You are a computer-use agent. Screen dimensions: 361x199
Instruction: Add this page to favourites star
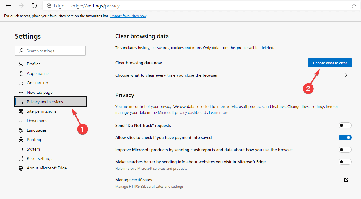(354, 6)
